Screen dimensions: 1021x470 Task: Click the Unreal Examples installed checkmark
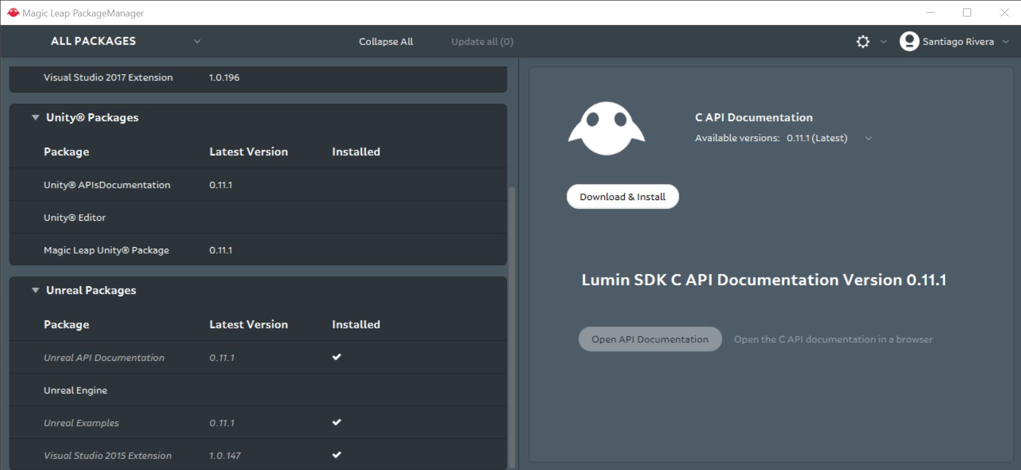(x=337, y=422)
